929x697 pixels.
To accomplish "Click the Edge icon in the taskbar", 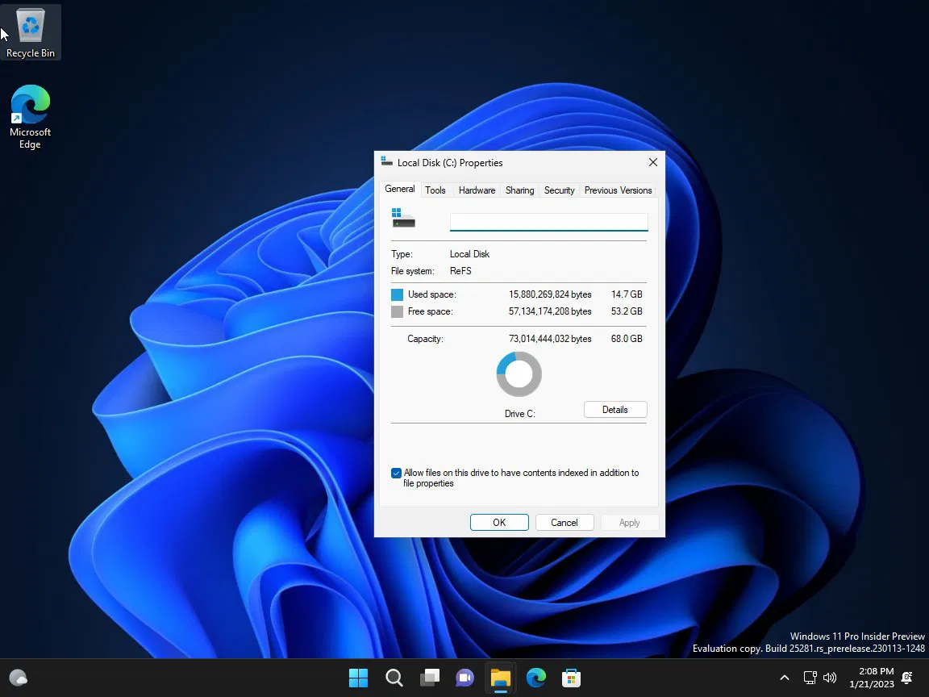I will 535,678.
